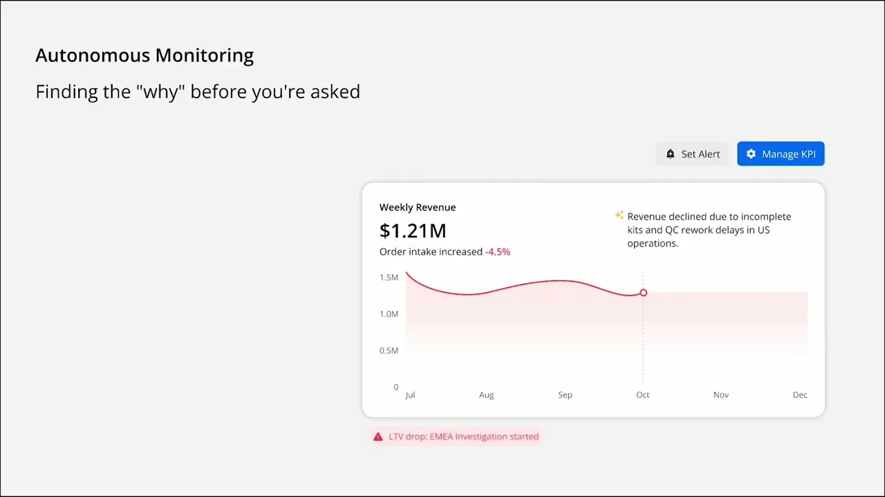Click the gear icon in Manage KPI

pyautogui.click(x=751, y=154)
